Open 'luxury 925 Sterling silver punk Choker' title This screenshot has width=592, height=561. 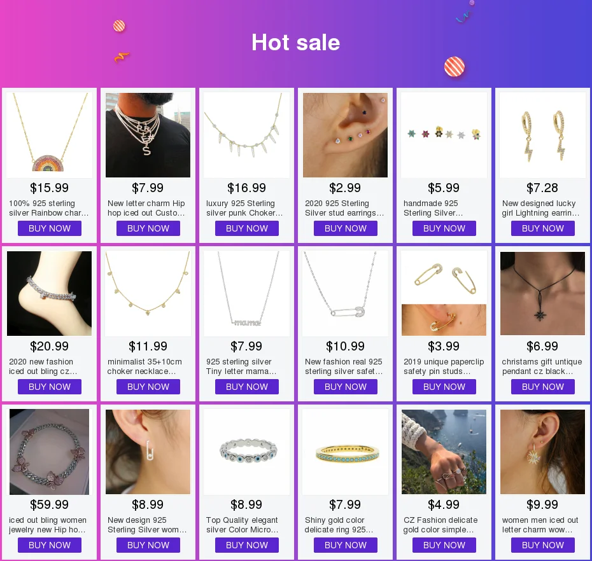[244, 208]
